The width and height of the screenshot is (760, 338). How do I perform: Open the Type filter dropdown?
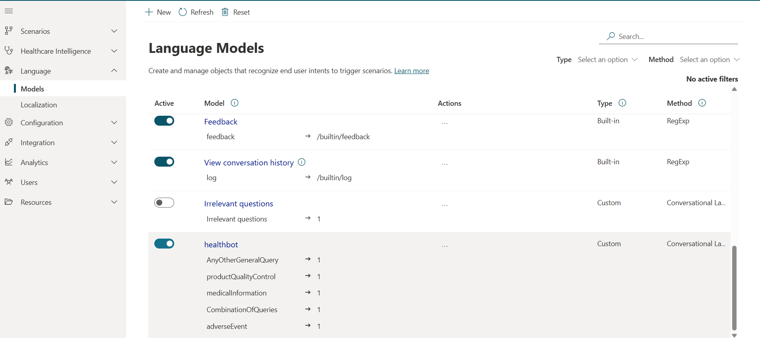pos(607,60)
